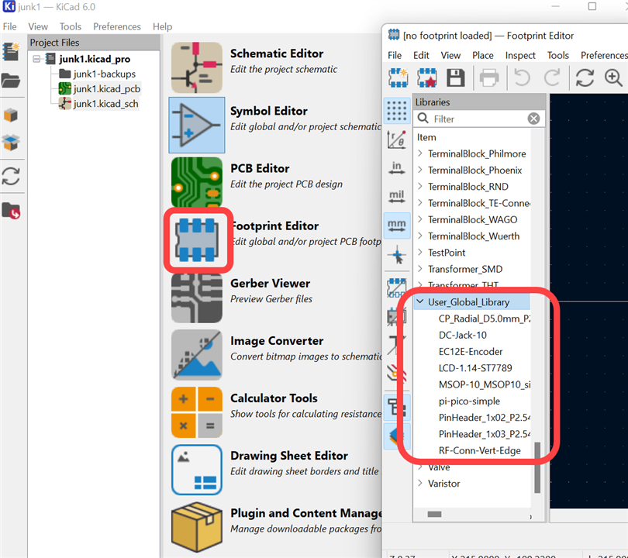Click the Archive project box icon
628x558 pixels.
click(11, 115)
